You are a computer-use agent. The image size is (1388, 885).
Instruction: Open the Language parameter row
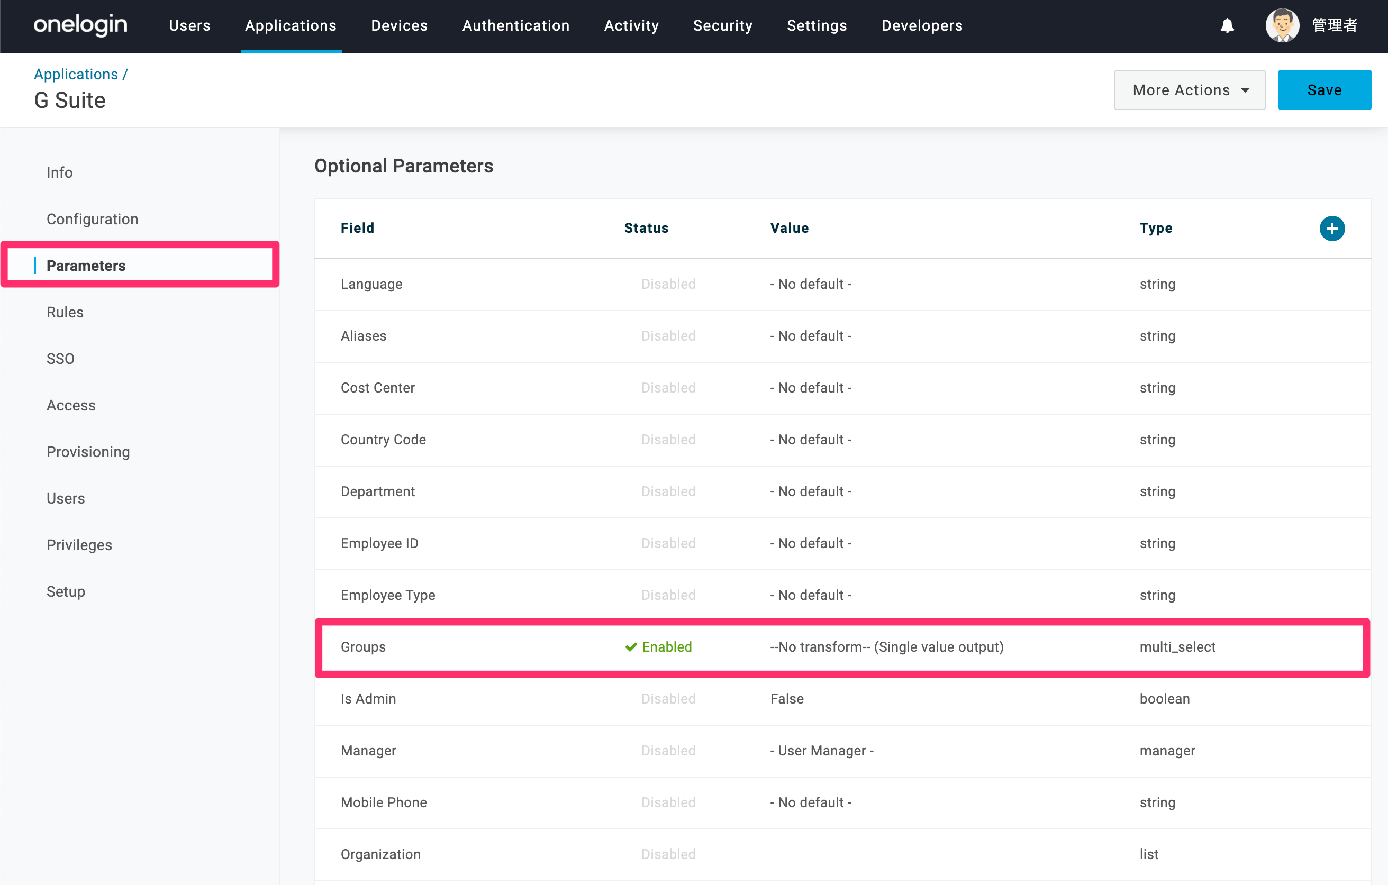coord(842,285)
